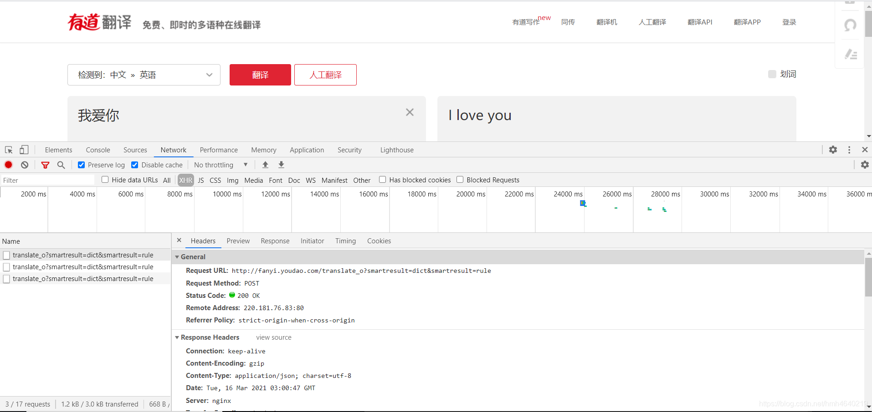The width and height of the screenshot is (872, 412).
Task: Open the Initiator tab of request
Action: (x=312, y=241)
